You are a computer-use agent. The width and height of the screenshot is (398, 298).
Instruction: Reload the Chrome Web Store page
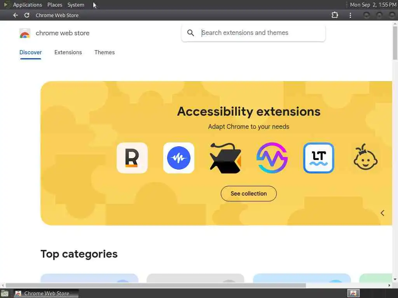pyautogui.click(x=27, y=15)
